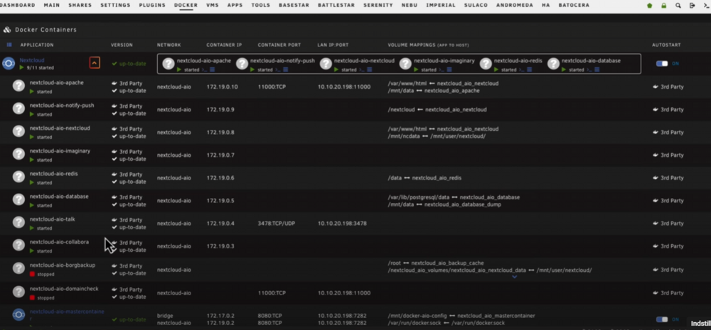The height and width of the screenshot is (330, 711).
Task: Open nextcloud-aio-database row container icon
Action: tap(18, 199)
